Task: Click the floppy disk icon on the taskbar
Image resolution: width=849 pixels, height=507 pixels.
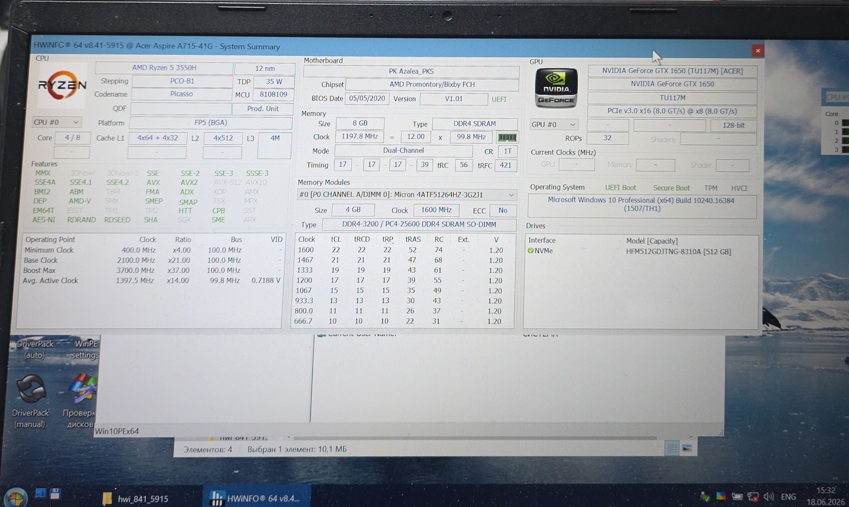Action: coord(55,494)
